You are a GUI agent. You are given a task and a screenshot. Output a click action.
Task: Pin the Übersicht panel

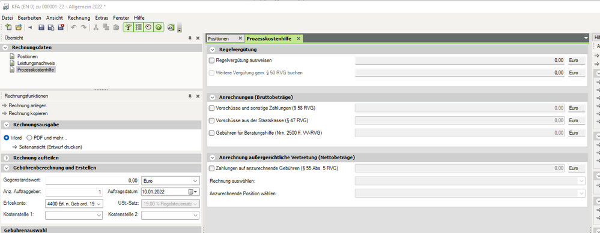click(190, 38)
